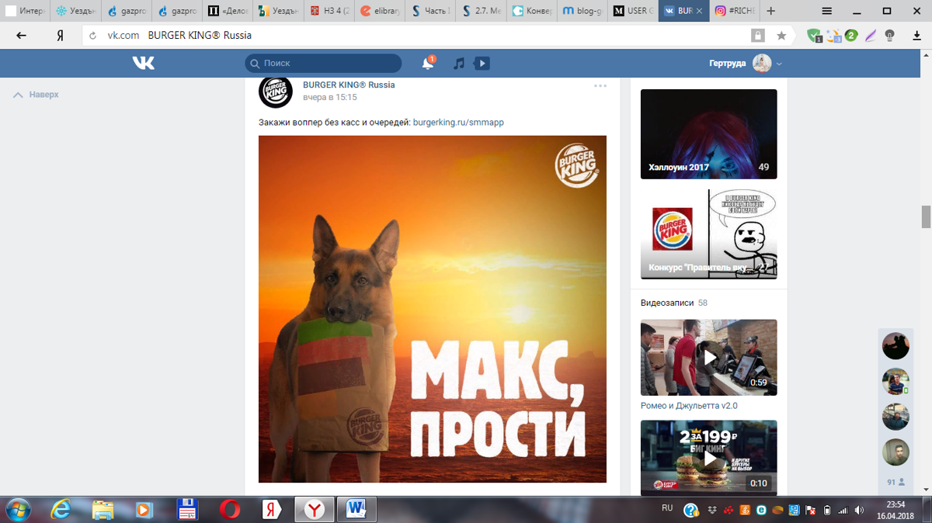Image resolution: width=932 pixels, height=523 pixels.
Task: Open the Конкурс album thumbnail
Action: [709, 234]
